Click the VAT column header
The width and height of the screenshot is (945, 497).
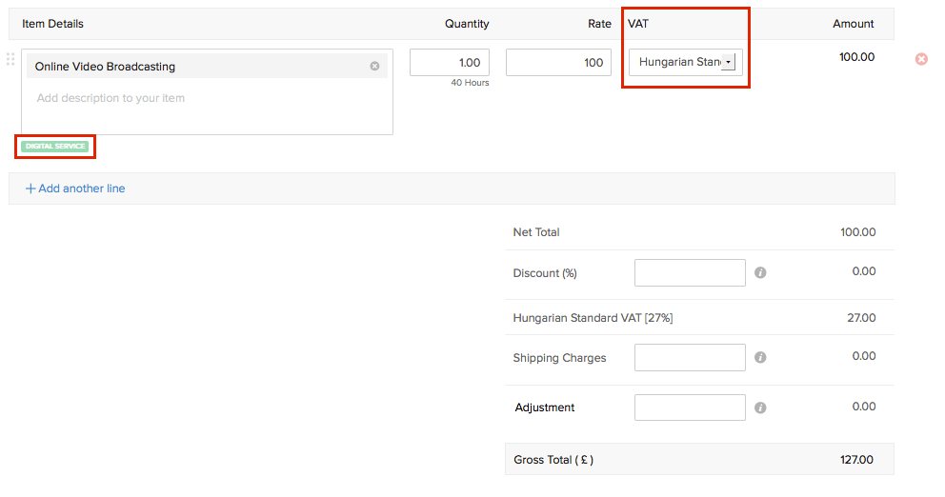point(638,24)
